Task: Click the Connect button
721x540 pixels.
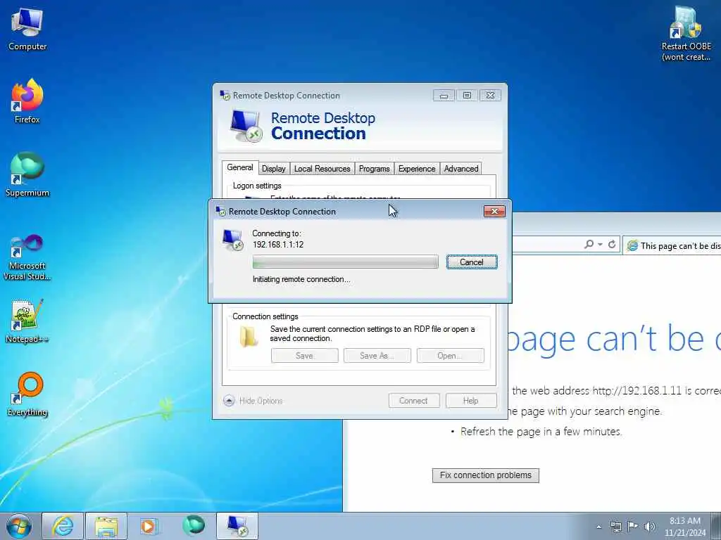Action: click(414, 400)
